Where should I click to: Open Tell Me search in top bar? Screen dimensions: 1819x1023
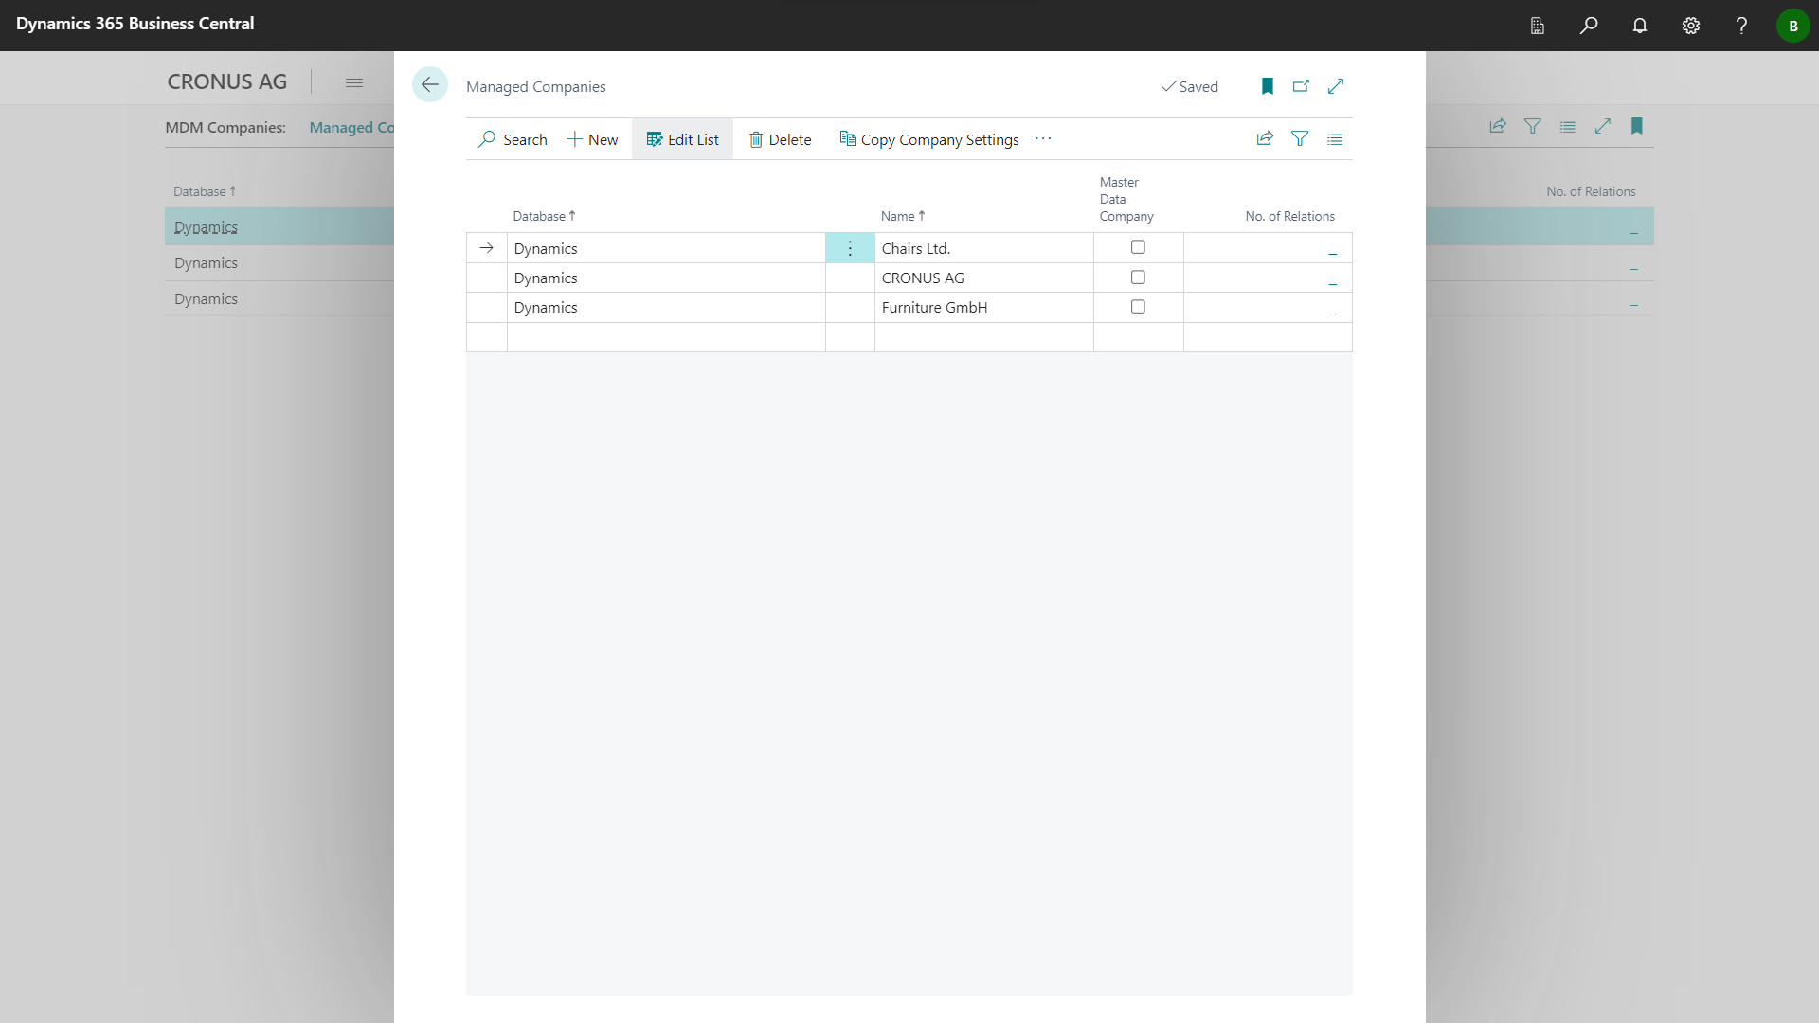point(1589,26)
